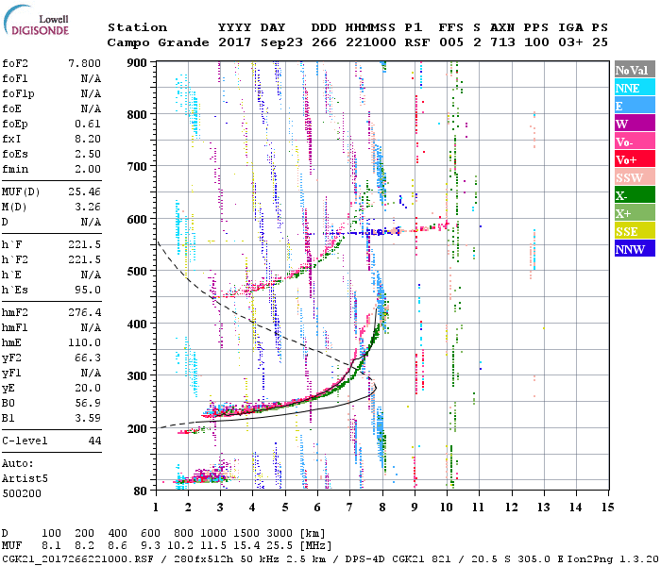
Task: Click the year value 2017
Action: [234, 42]
